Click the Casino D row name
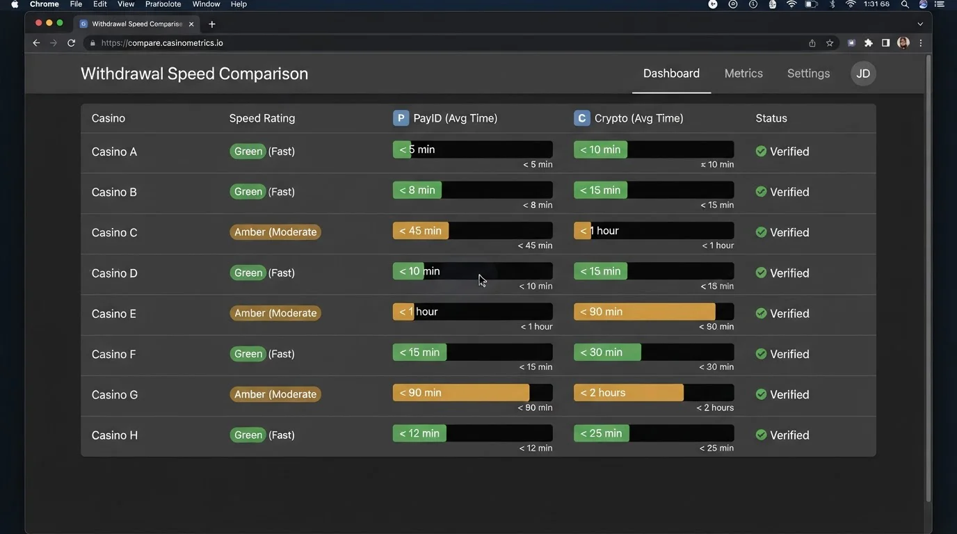This screenshot has width=957, height=534. click(x=114, y=273)
